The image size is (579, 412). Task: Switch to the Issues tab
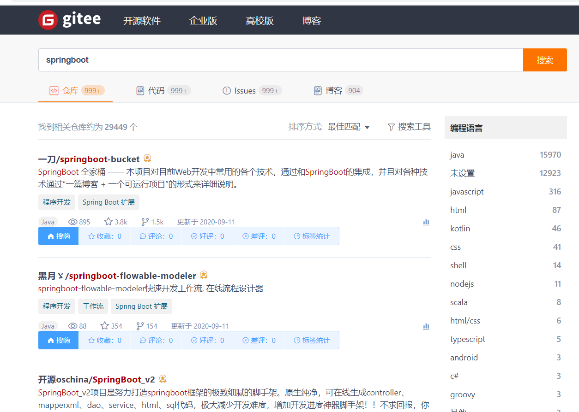tap(252, 91)
